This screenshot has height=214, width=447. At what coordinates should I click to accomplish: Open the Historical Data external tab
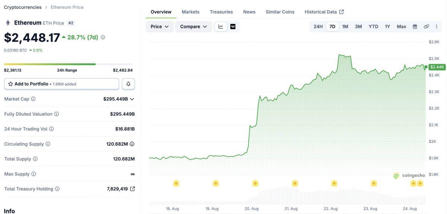(324, 12)
